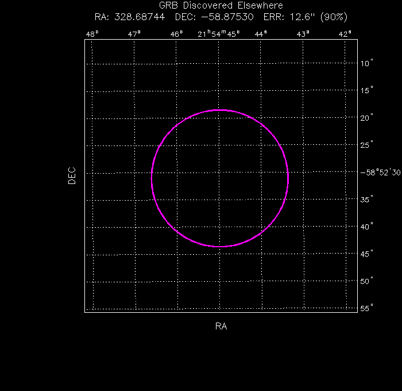
Task: Click the 44s tick label on top axis
Action: pos(261,34)
